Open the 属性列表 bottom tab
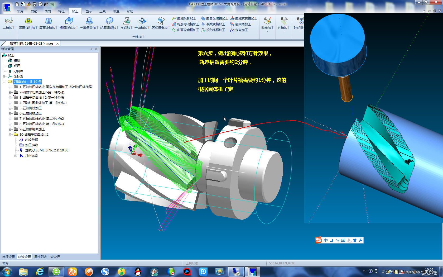443x277 pixels. (40, 257)
